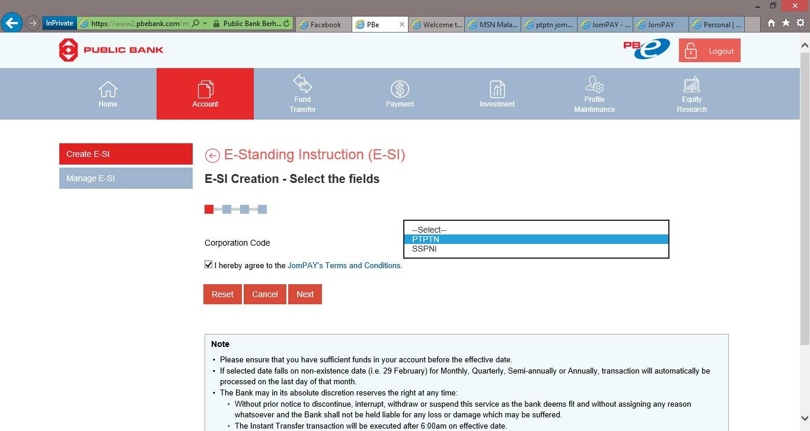The width and height of the screenshot is (810, 431).
Task: Switch to the JomPAY - ... browser tab
Action: [605, 24]
